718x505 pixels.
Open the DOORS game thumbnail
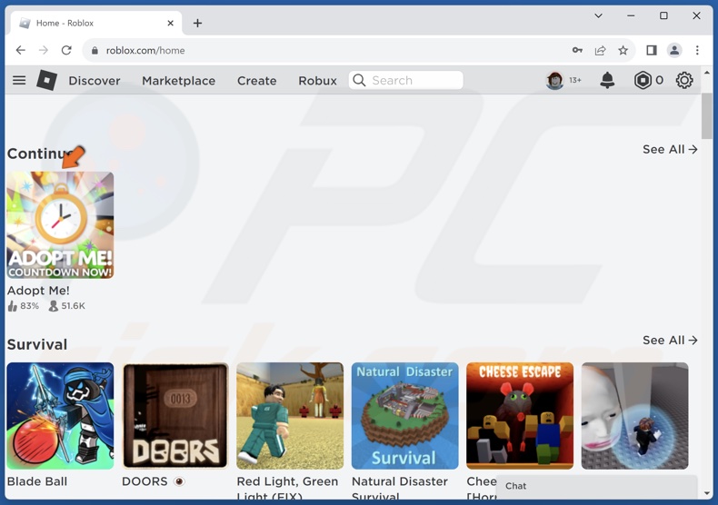(x=175, y=416)
